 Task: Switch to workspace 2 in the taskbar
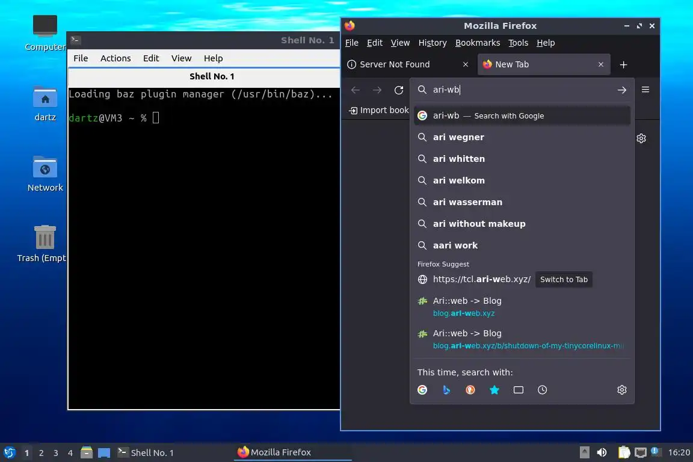[41, 453]
